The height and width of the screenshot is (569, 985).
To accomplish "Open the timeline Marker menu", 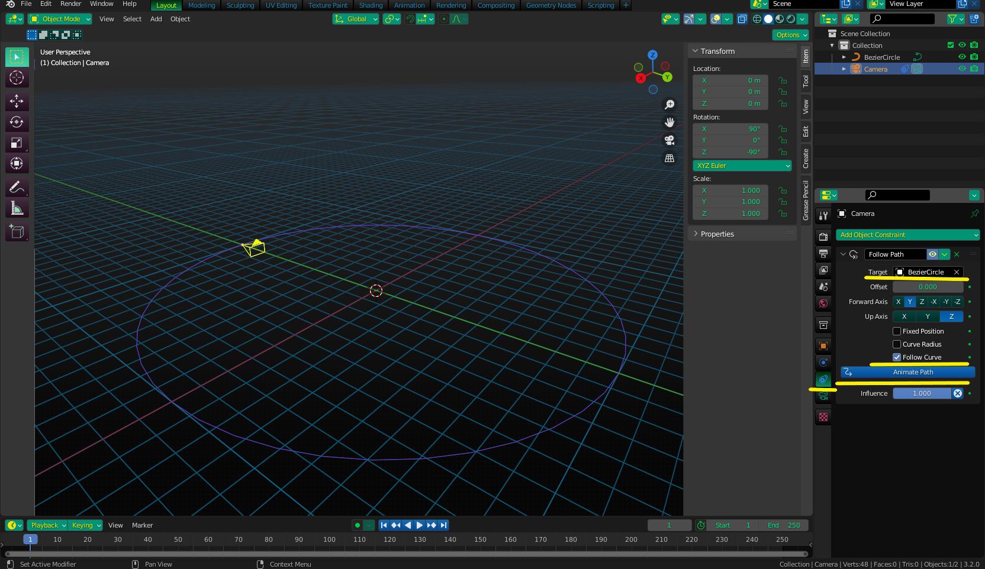I will click(142, 525).
